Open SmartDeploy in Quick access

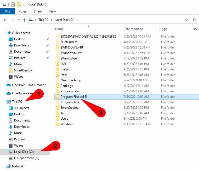[23, 70]
